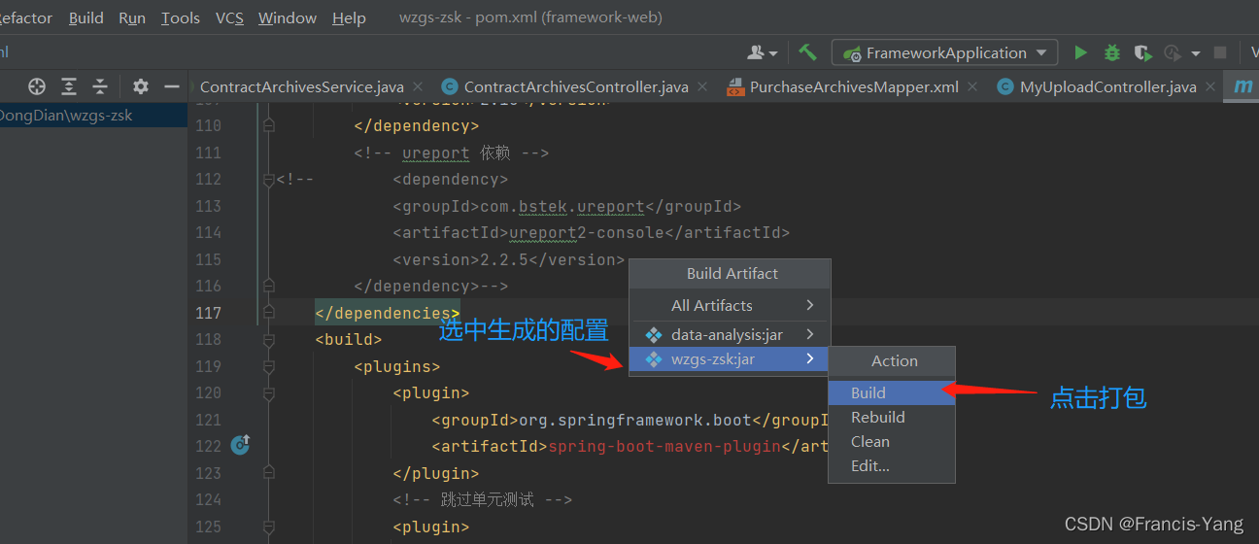The width and height of the screenshot is (1259, 544).
Task: Click the XML file icon on PurchaseArchivesMapper tab
Action: pos(735,86)
